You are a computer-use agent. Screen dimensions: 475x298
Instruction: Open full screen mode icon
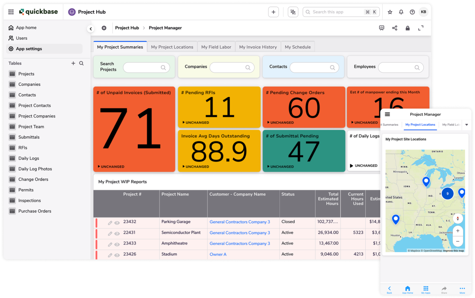click(421, 28)
